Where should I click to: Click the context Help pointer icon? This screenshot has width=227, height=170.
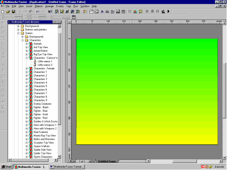click(x=50, y=12)
